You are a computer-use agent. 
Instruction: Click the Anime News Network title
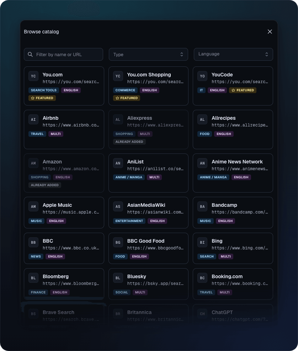(237, 162)
